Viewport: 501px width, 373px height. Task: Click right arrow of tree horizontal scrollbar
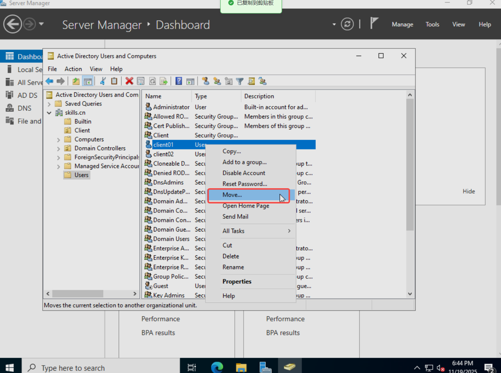(x=135, y=294)
